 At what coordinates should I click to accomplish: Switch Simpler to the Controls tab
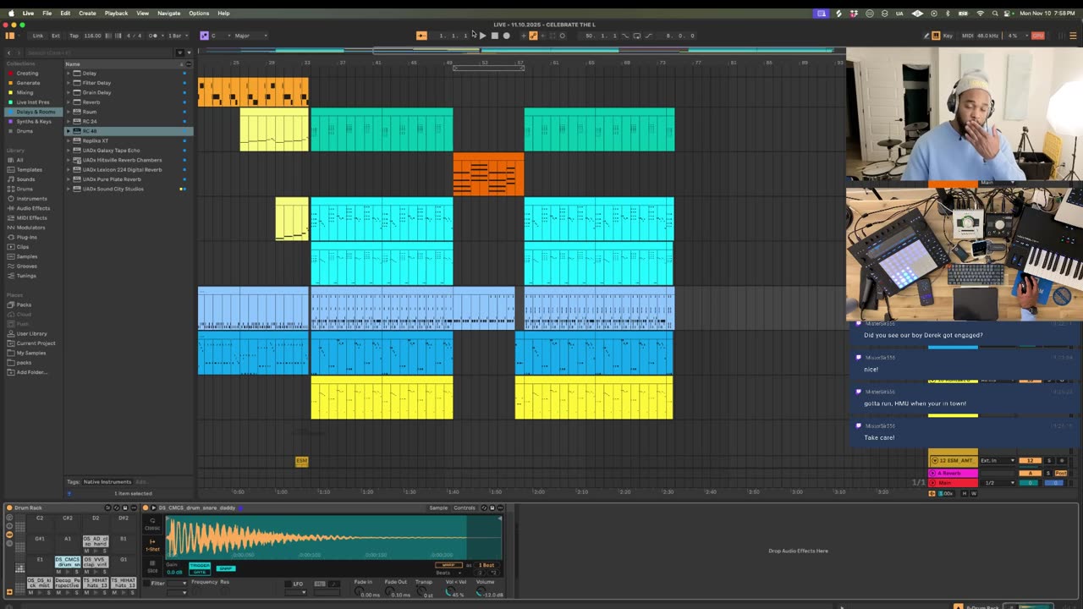point(465,507)
